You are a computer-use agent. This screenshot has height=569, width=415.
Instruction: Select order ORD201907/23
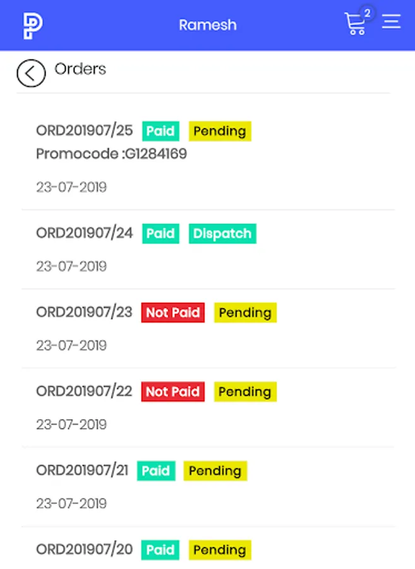point(208,328)
